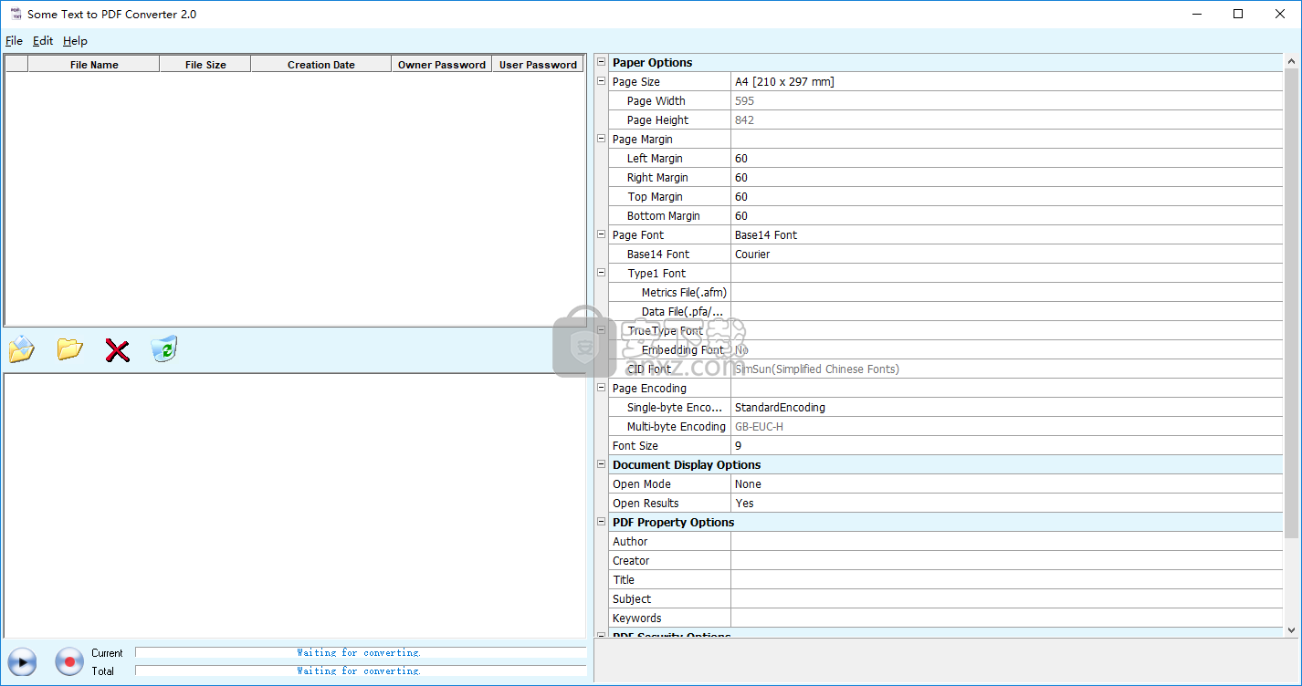Click the scroll up arrow in options panel
Screen dimensions: 1302x686
[x=1291, y=61]
